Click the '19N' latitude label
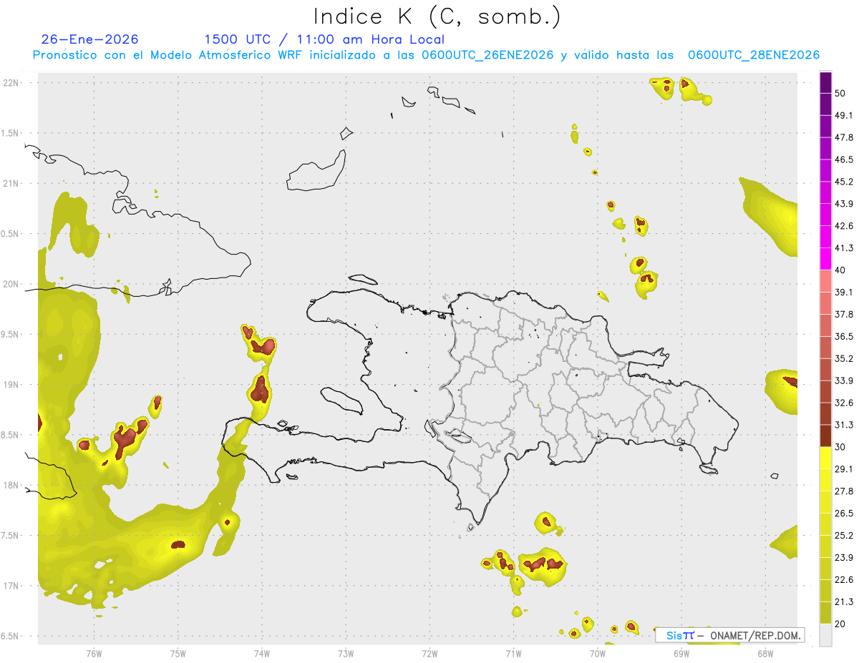 12,385
